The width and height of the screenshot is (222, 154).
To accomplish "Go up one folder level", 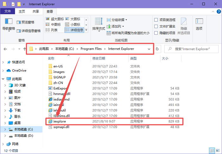I will tap(25, 49).
